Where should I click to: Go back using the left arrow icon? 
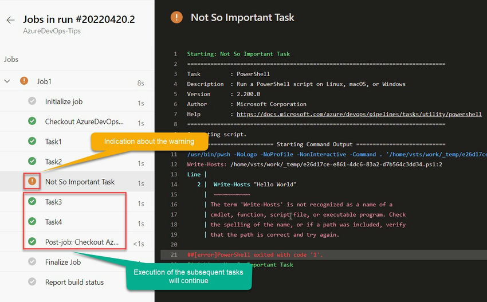pos(10,20)
